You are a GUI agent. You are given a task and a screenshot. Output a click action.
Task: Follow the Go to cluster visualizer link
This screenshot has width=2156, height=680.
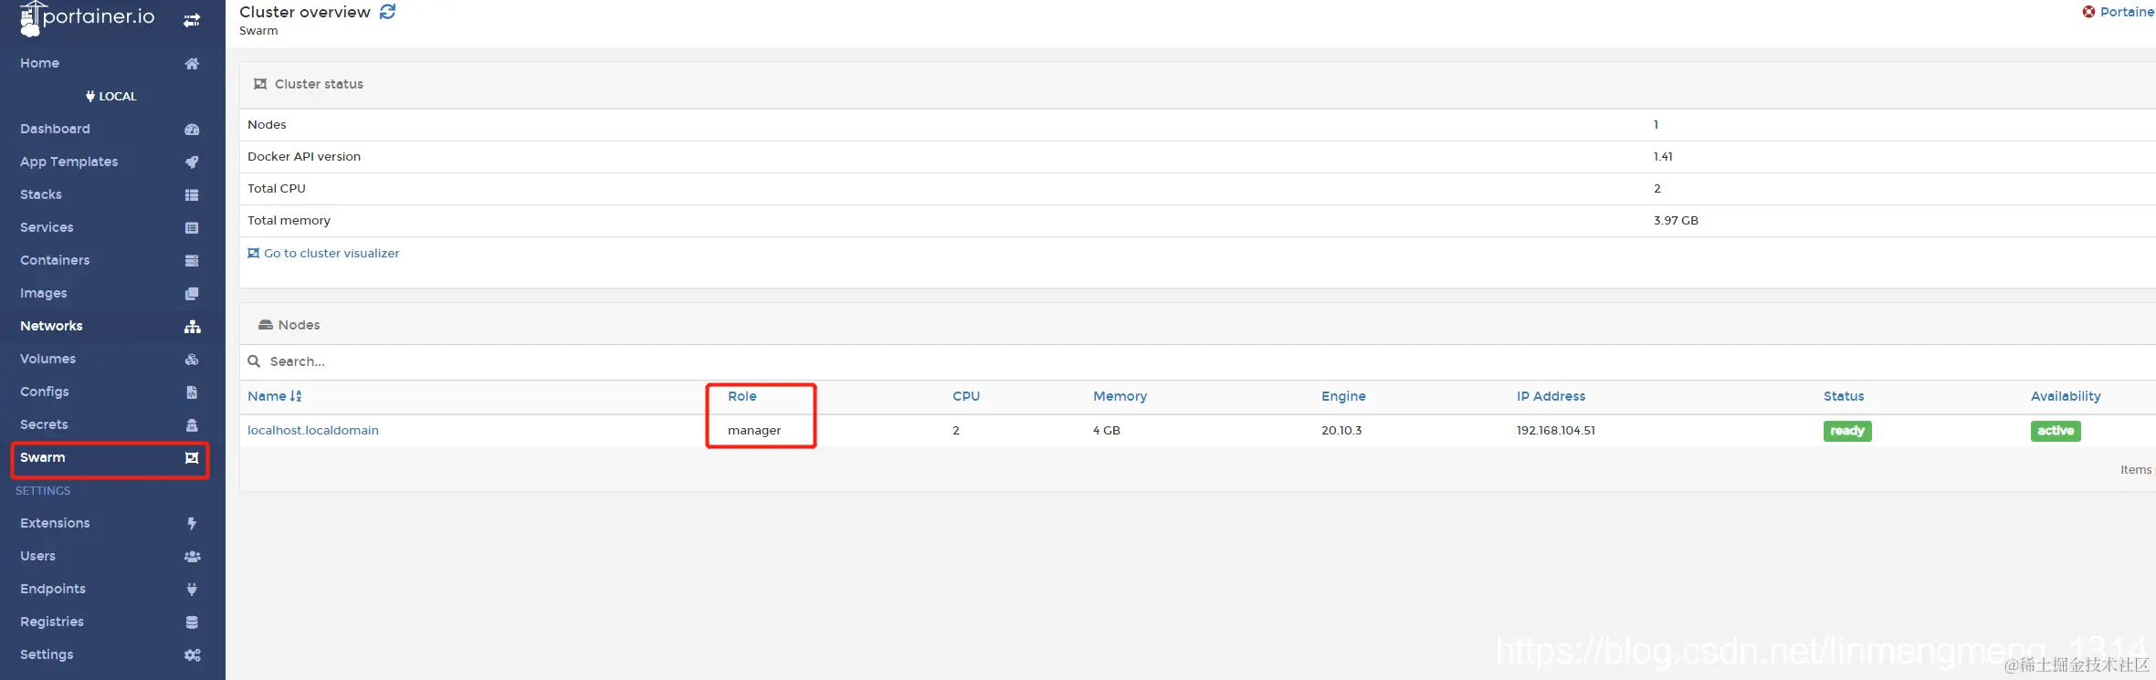323,253
